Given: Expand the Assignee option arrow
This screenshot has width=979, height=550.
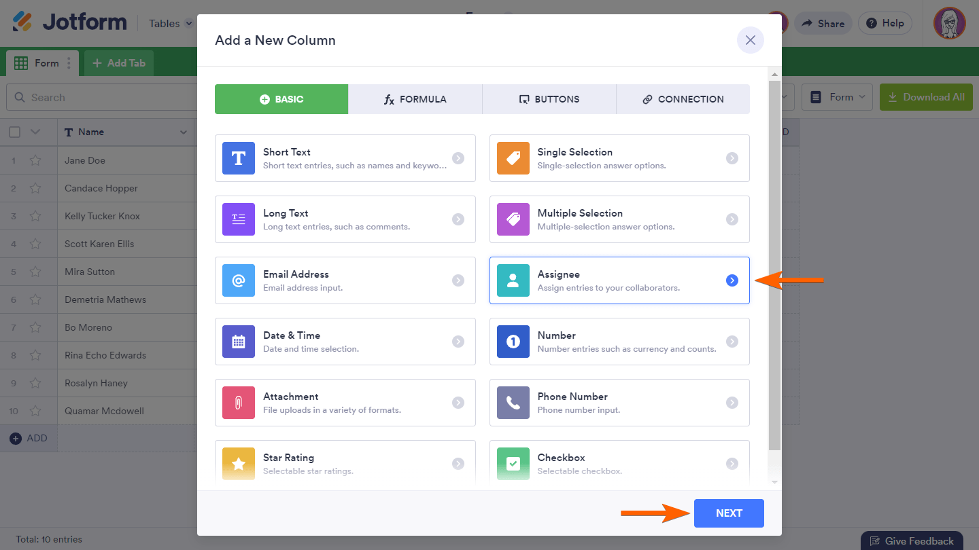Looking at the screenshot, I should point(732,280).
